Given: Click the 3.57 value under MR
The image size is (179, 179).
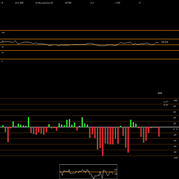Looking at the screenshot, I should point(166,102).
